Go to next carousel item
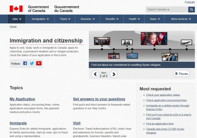This screenshot has width=197, height=138. tap(113, 74)
